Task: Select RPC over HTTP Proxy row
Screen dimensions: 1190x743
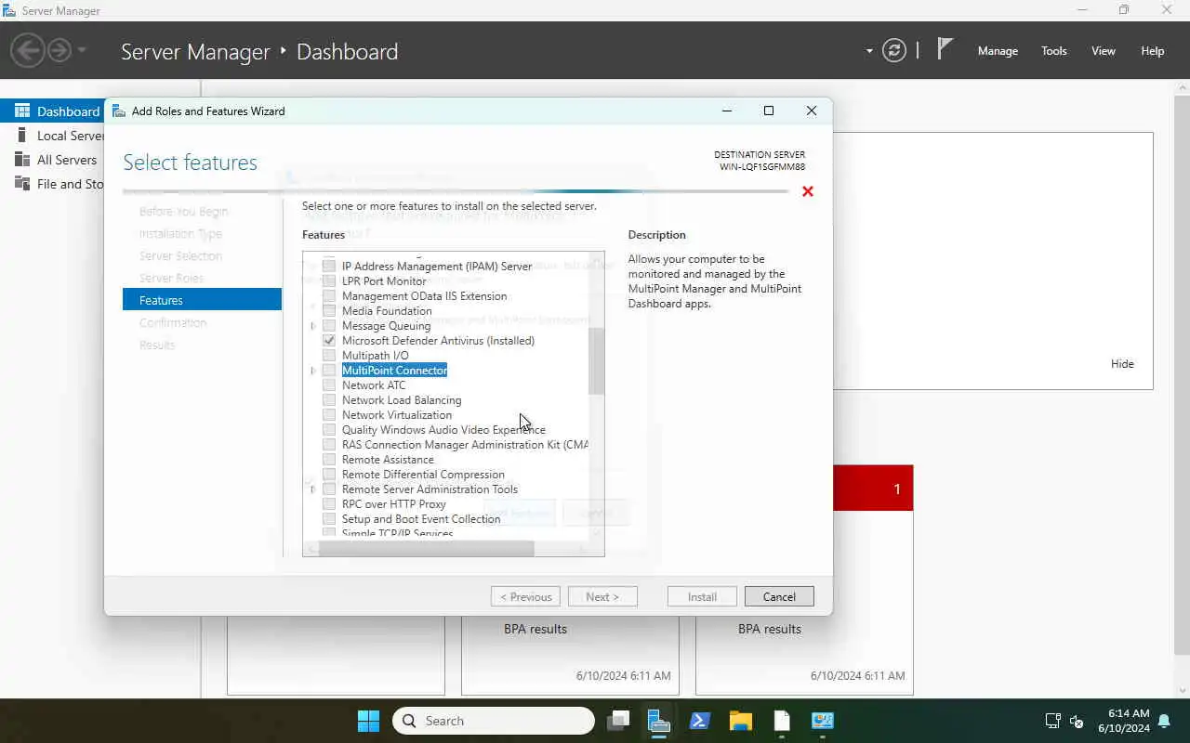Action: pyautogui.click(x=394, y=504)
